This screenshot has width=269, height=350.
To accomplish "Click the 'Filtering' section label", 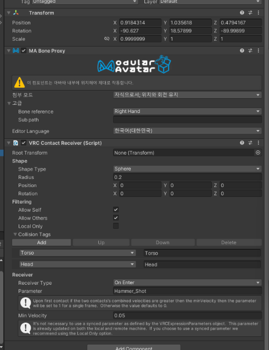I will click(x=21, y=202).
